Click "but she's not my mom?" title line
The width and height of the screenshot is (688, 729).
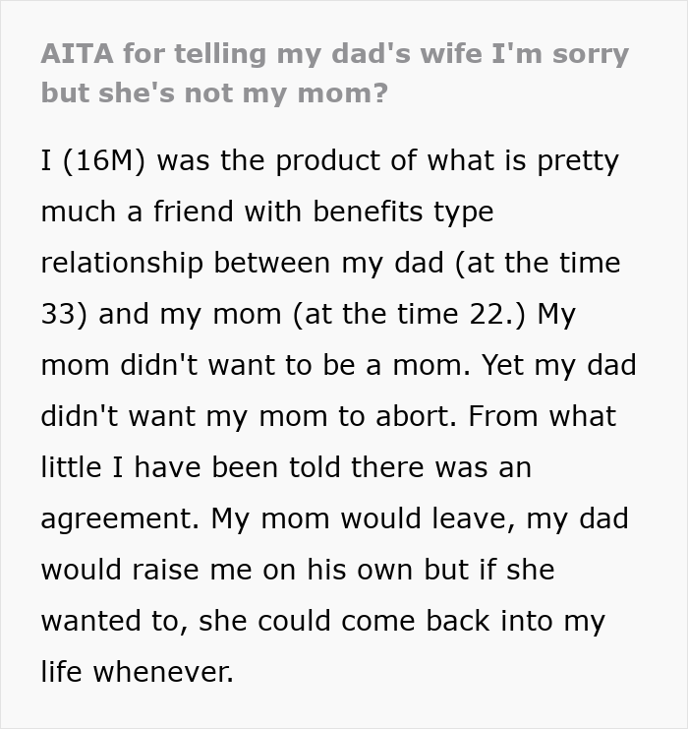(214, 92)
